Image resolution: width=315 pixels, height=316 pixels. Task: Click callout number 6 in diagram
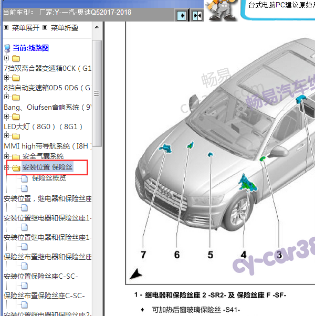coord(177,255)
